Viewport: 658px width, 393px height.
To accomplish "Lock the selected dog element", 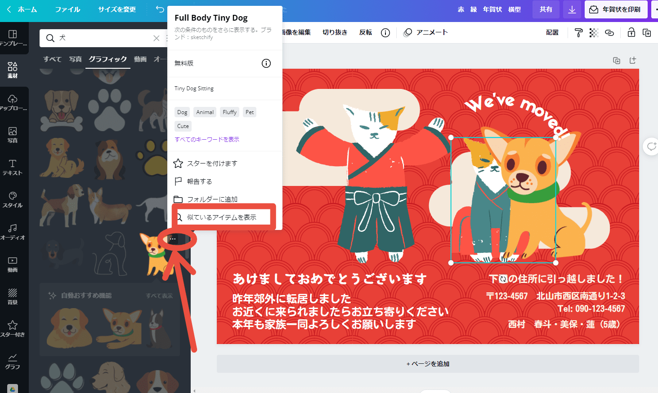I will (x=631, y=32).
